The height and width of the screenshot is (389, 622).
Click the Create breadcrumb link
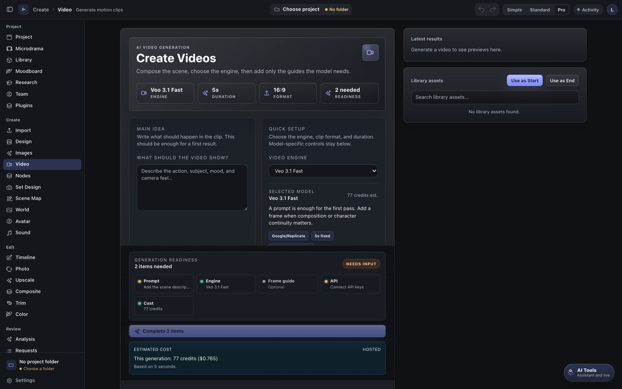41,10
